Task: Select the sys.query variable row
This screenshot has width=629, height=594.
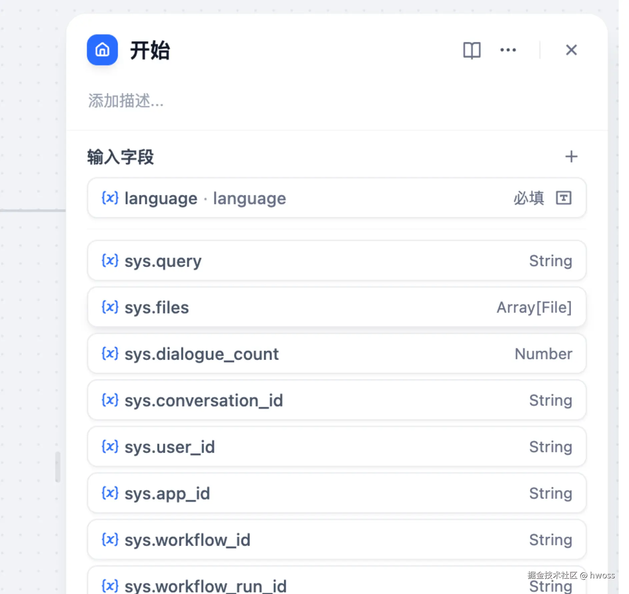Action: [337, 261]
